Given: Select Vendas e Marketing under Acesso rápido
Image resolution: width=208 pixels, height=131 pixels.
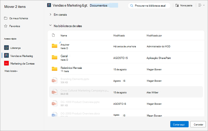Looking at the screenshot, I should pos(22,56).
